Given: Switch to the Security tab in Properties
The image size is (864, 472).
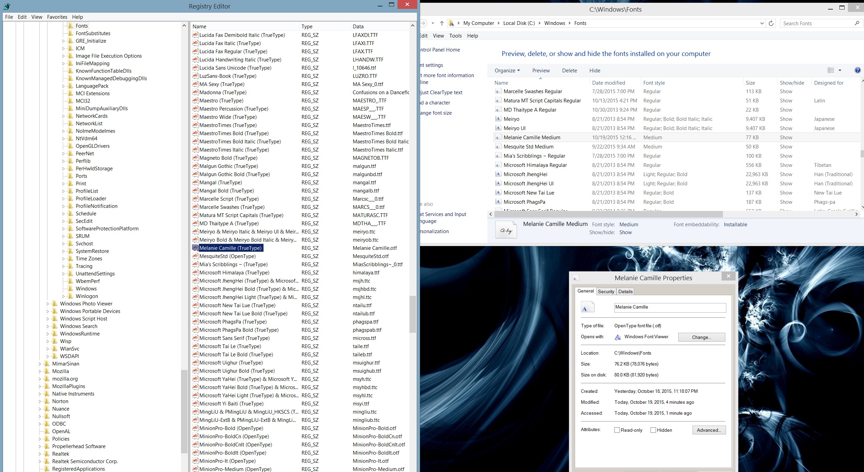Looking at the screenshot, I should pyautogui.click(x=606, y=291).
